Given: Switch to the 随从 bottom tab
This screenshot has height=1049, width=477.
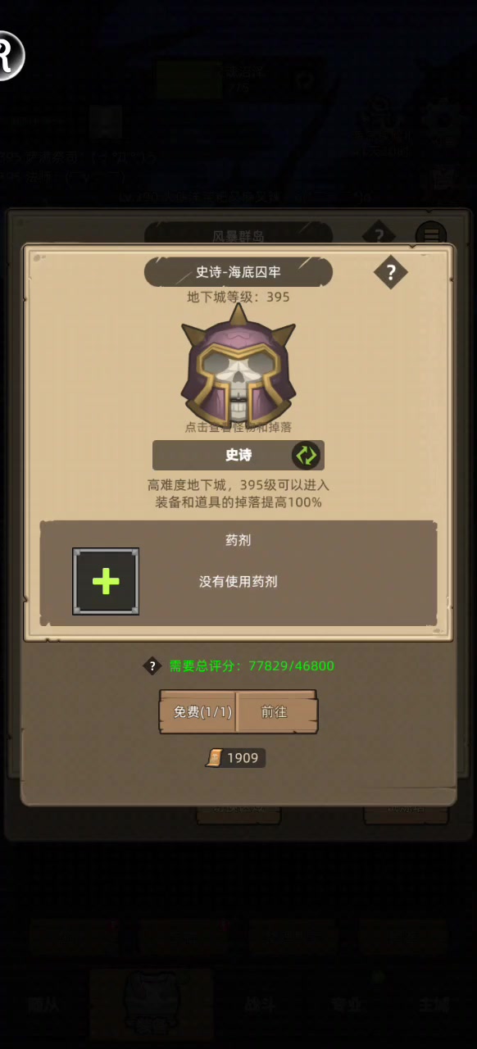Looking at the screenshot, I should pyautogui.click(x=43, y=1005).
